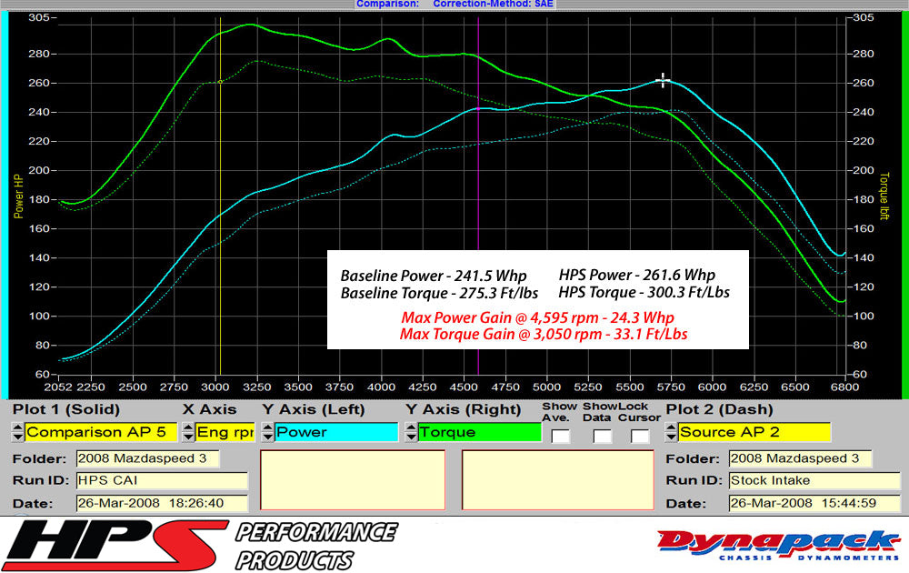The height and width of the screenshot is (573, 909).
Task: Enable the Show Data checkbox
Action: (x=602, y=435)
